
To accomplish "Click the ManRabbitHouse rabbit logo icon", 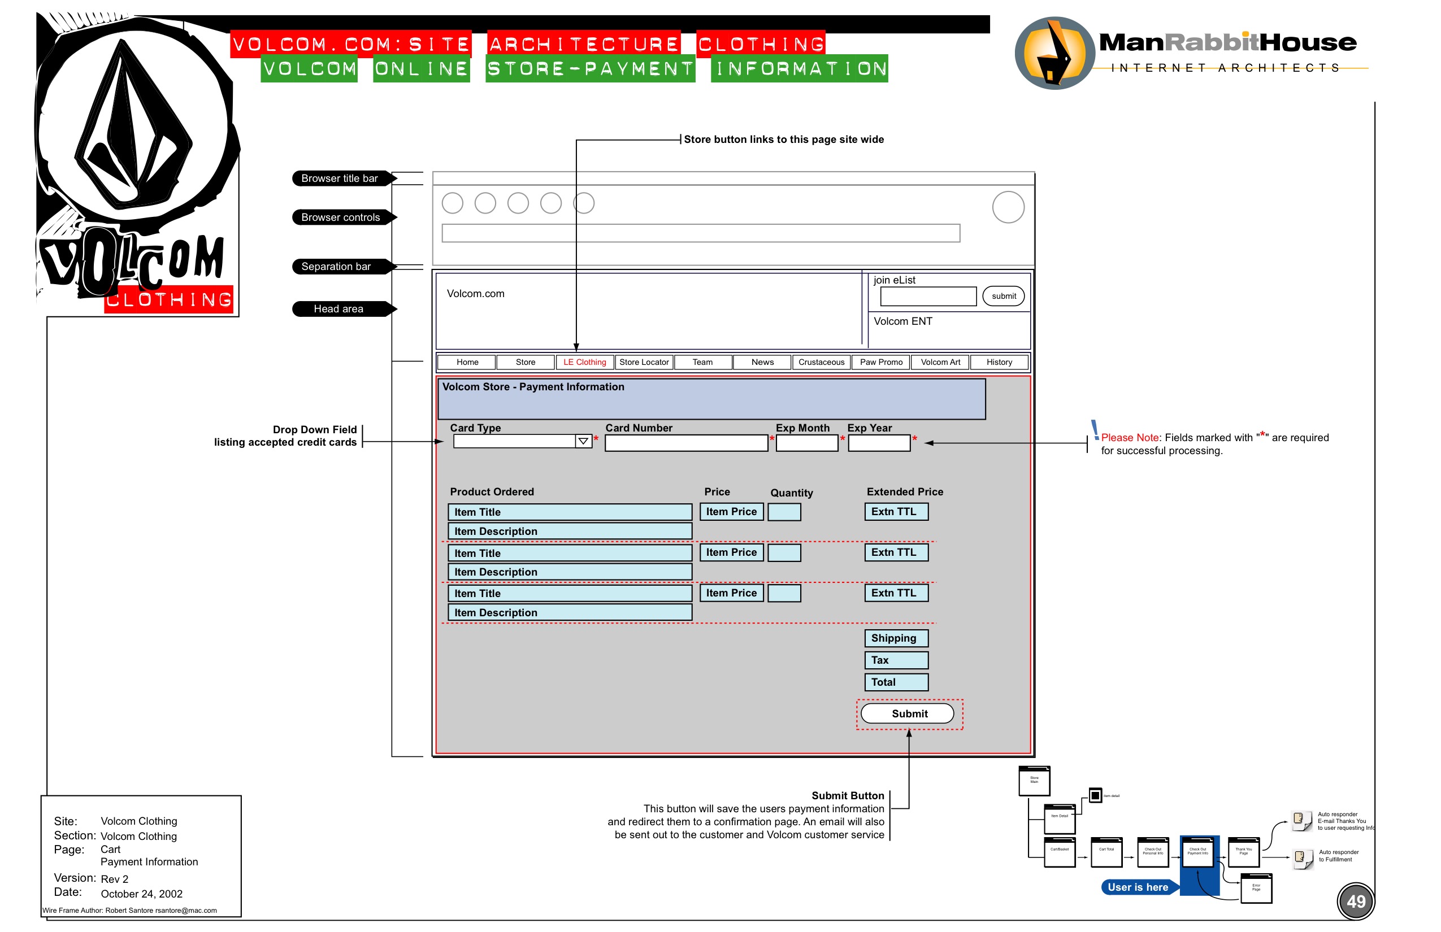I will [1054, 53].
